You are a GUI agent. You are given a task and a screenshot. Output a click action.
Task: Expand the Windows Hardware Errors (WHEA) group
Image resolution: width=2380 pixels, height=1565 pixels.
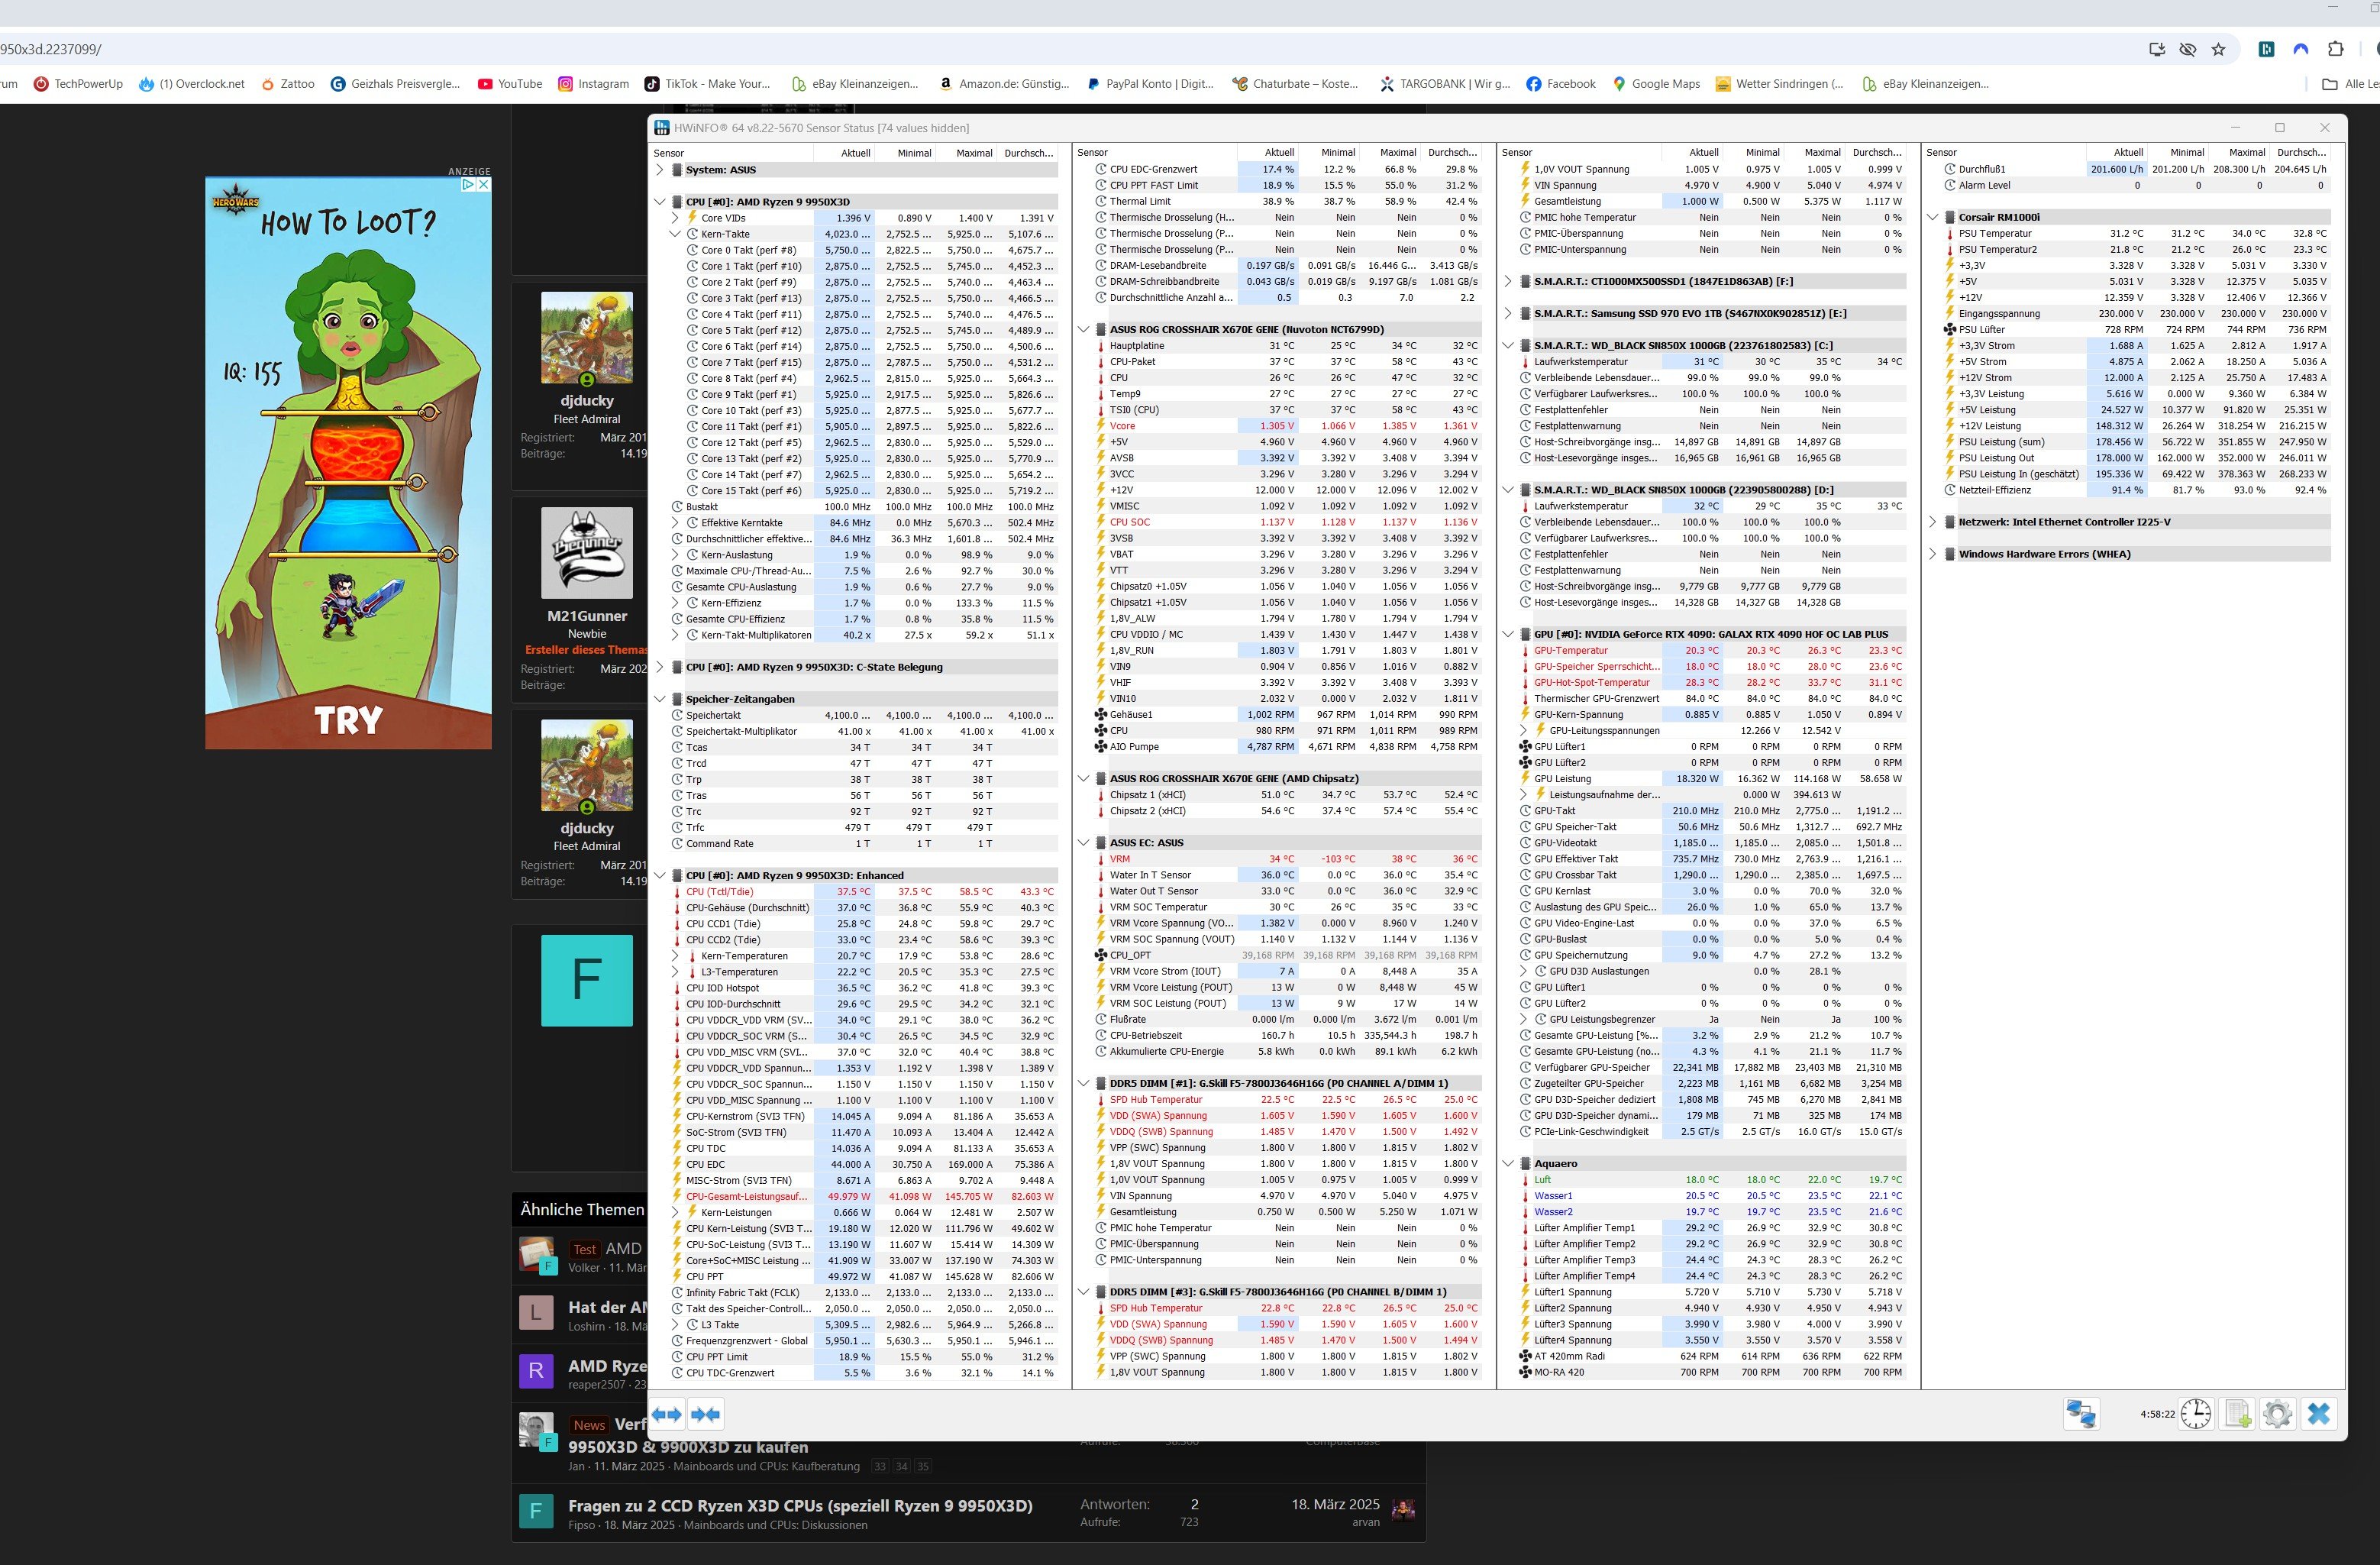point(1932,554)
